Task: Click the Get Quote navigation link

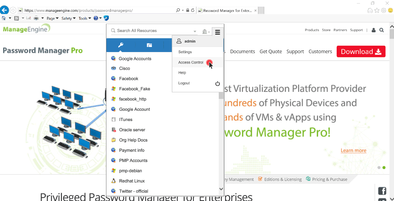Action: pyautogui.click(x=271, y=51)
